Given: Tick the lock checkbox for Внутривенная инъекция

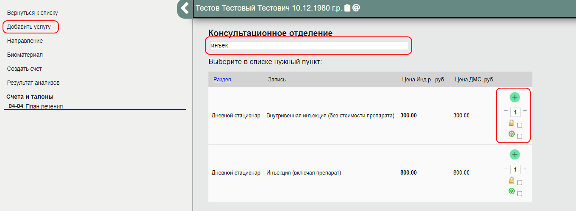Looking at the screenshot, I should tap(520, 125).
